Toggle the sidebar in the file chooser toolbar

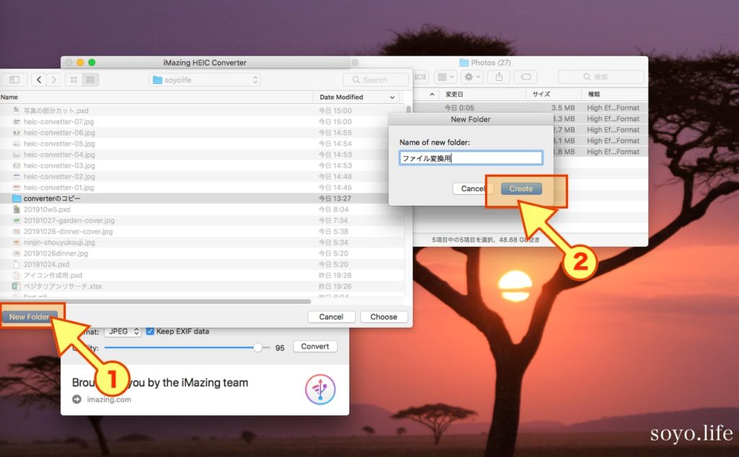14,79
